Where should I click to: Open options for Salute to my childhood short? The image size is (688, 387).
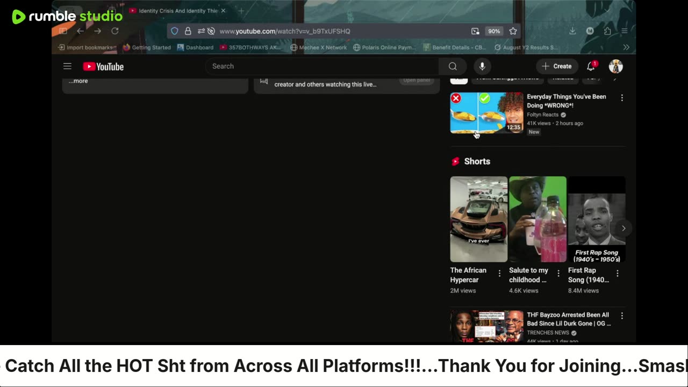tap(558, 274)
